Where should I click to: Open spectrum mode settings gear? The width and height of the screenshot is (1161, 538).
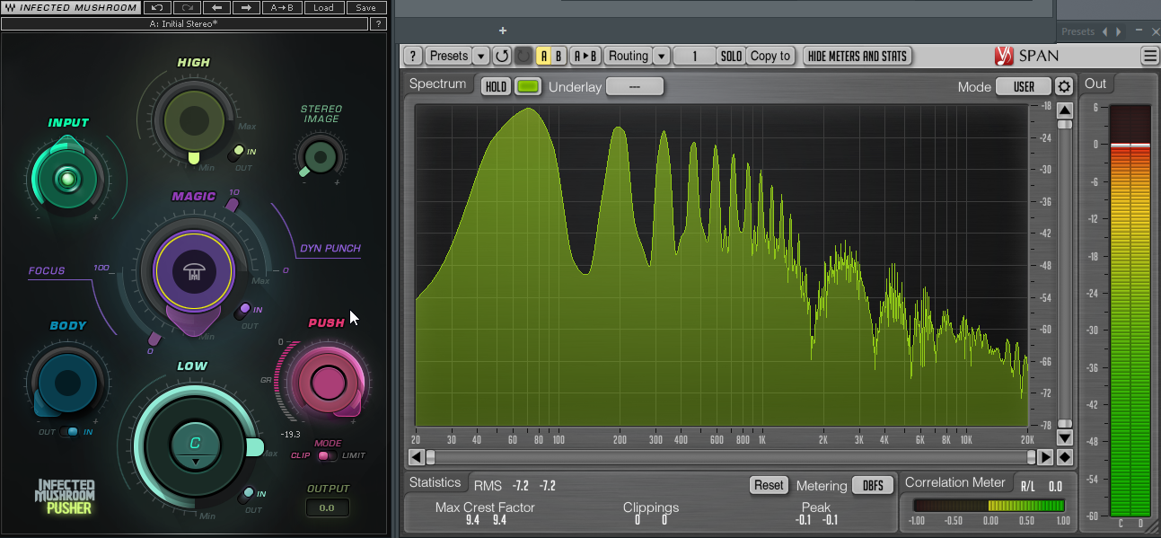pyautogui.click(x=1064, y=86)
